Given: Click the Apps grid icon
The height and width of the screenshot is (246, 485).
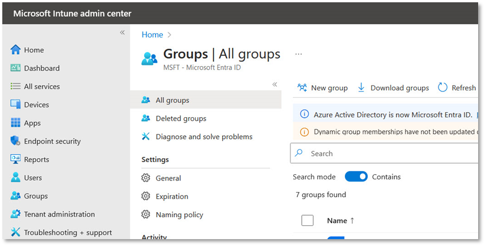Looking at the screenshot, I should 15,122.
